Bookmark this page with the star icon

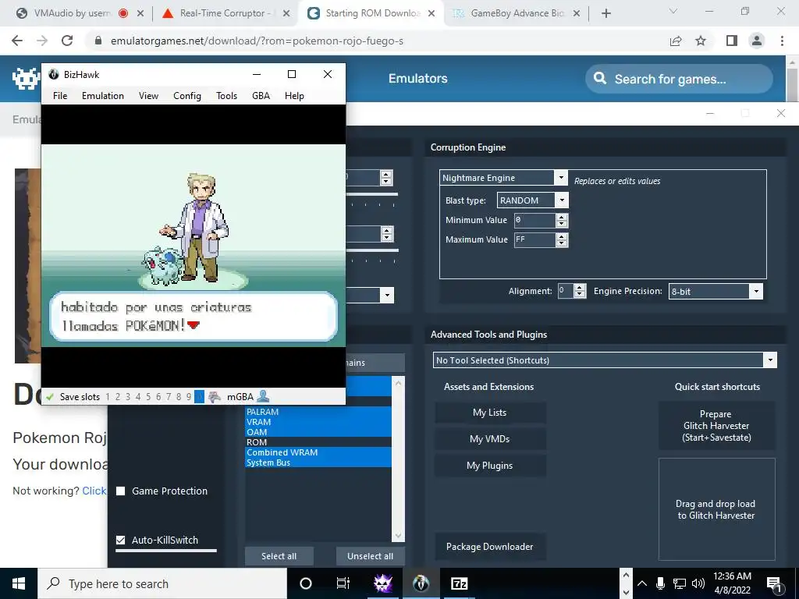pos(701,41)
